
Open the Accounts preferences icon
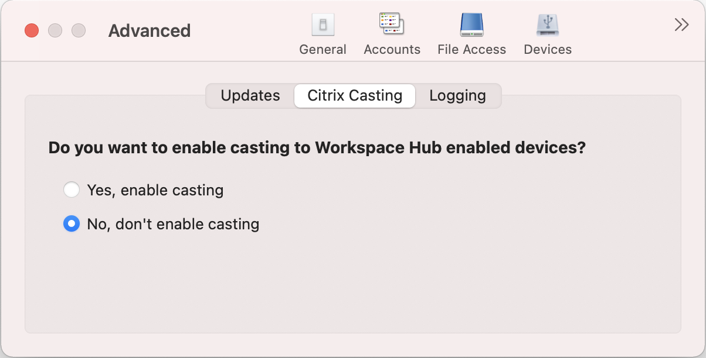pos(392,25)
